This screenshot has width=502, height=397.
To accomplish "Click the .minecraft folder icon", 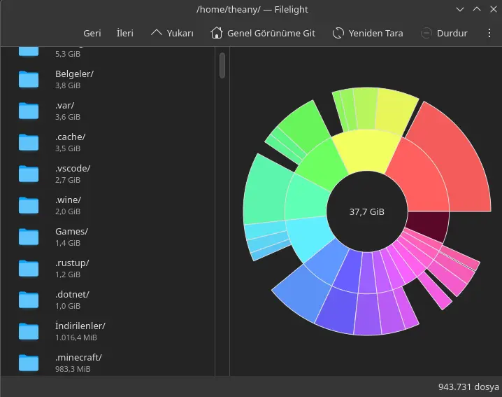I will pyautogui.click(x=29, y=362).
